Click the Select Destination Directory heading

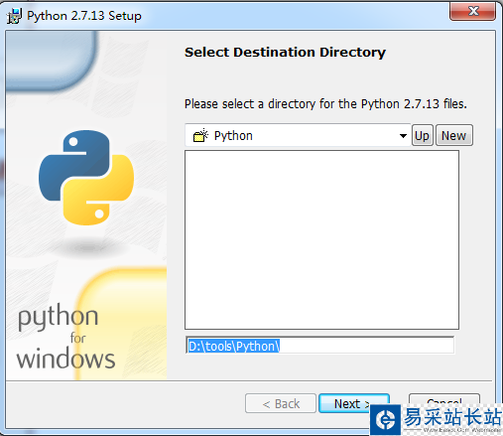coord(285,53)
